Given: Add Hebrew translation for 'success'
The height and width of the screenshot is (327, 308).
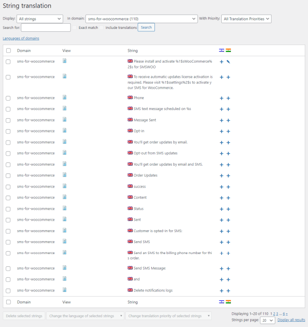Looking at the screenshot, I should click(x=222, y=187).
